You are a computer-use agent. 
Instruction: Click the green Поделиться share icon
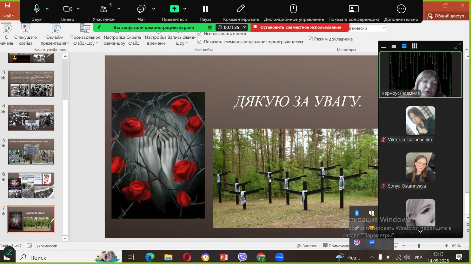click(x=174, y=9)
